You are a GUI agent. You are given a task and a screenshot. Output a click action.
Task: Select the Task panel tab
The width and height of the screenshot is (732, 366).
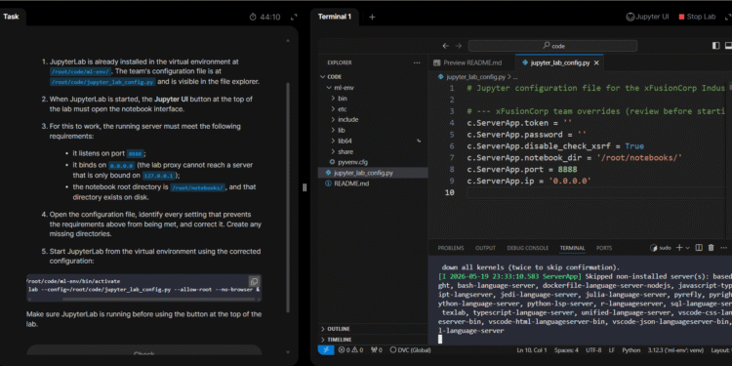coord(11,17)
